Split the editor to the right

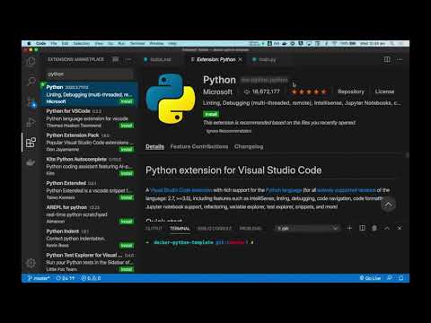[387, 59]
